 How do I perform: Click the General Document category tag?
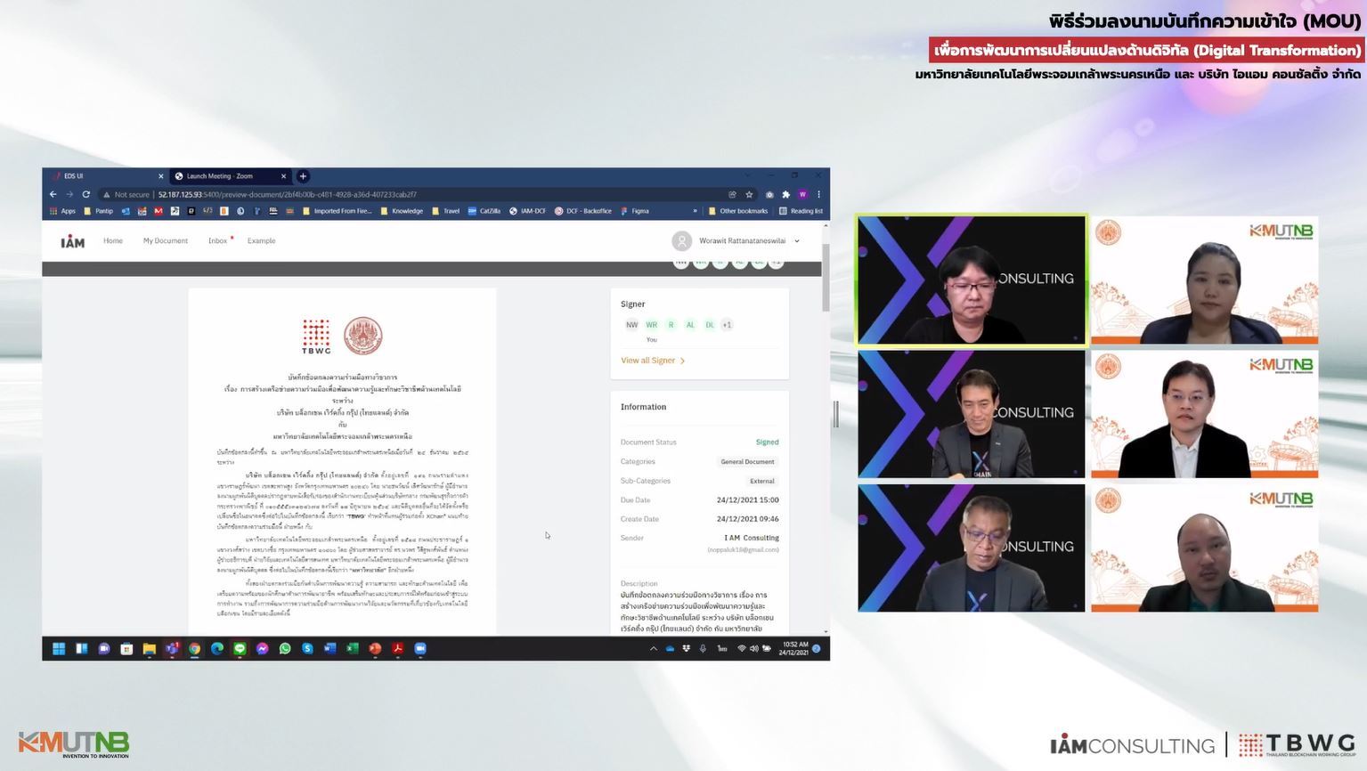[x=747, y=462]
